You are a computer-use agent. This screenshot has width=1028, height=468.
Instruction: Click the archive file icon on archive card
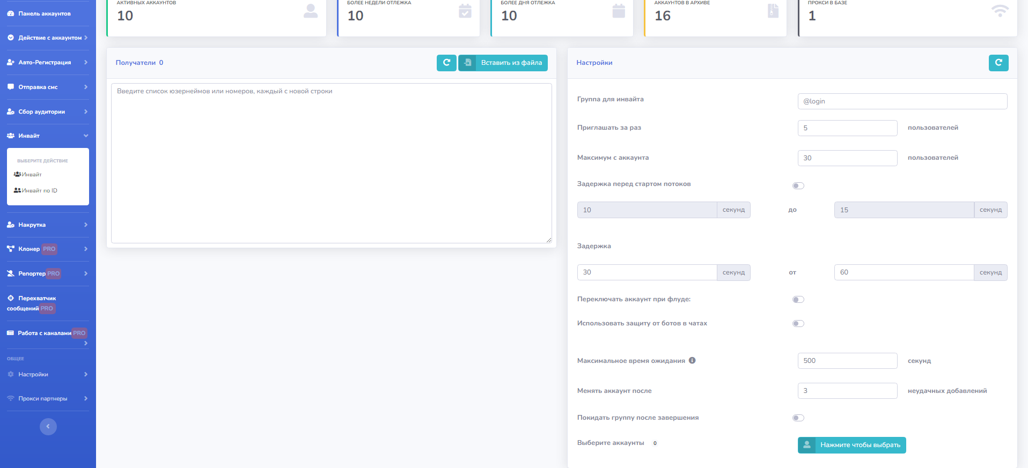coord(773,11)
